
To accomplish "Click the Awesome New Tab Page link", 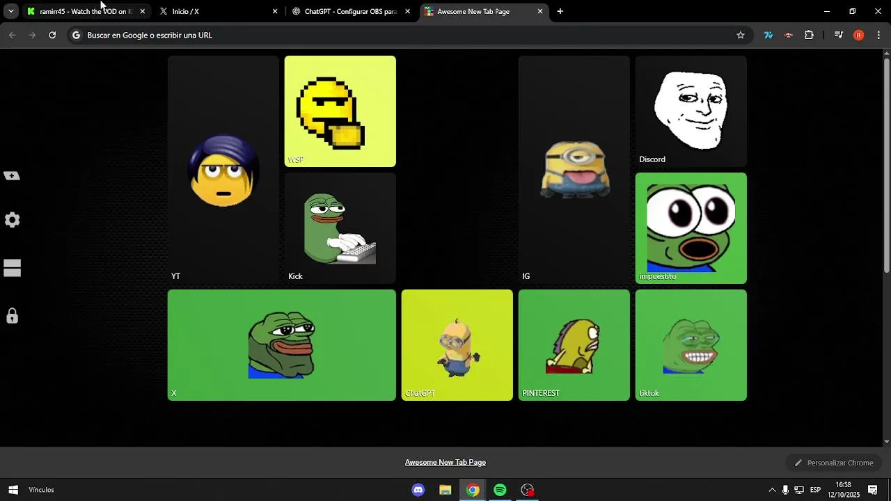I will click(x=445, y=462).
